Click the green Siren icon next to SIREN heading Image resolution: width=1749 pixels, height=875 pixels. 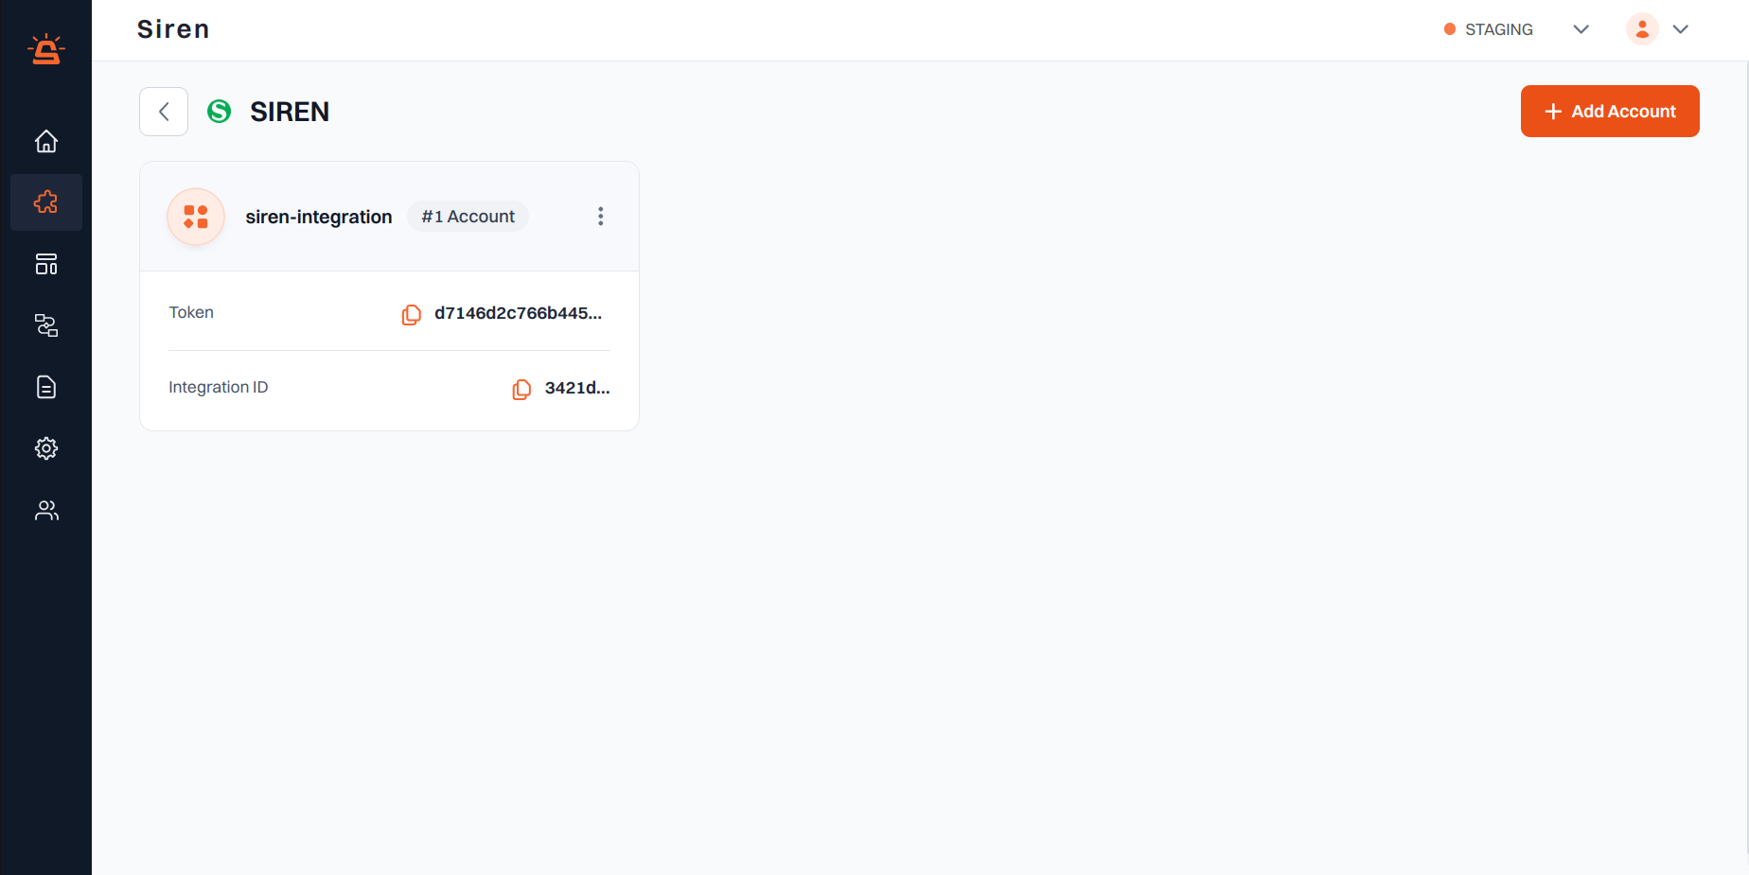pyautogui.click(x=219, y=111)
